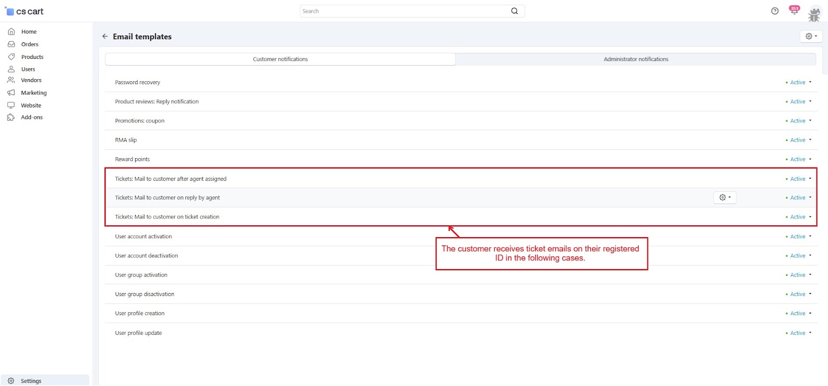Open the help question mark icon
The width and height of the screenshot is (828, 386).
pyautogui.click(x=775, y=11)
